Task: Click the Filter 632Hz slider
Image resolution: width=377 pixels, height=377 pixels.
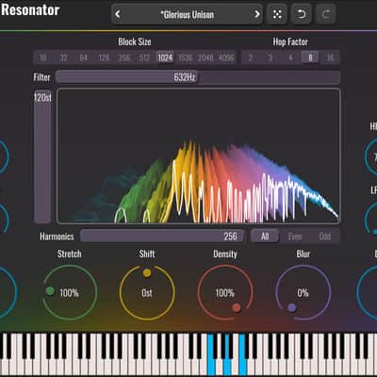Action: 198,77
